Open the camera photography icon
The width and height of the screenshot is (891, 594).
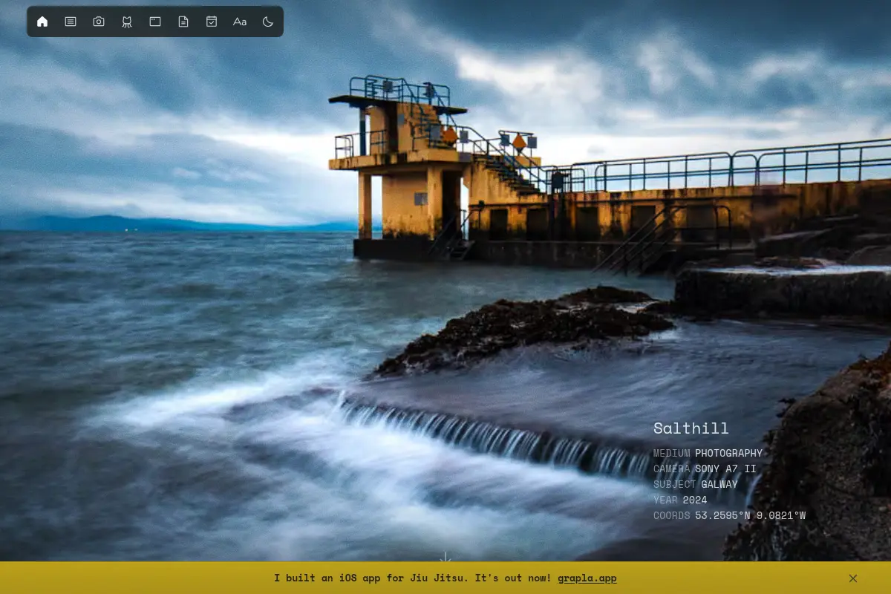(99, 22)
